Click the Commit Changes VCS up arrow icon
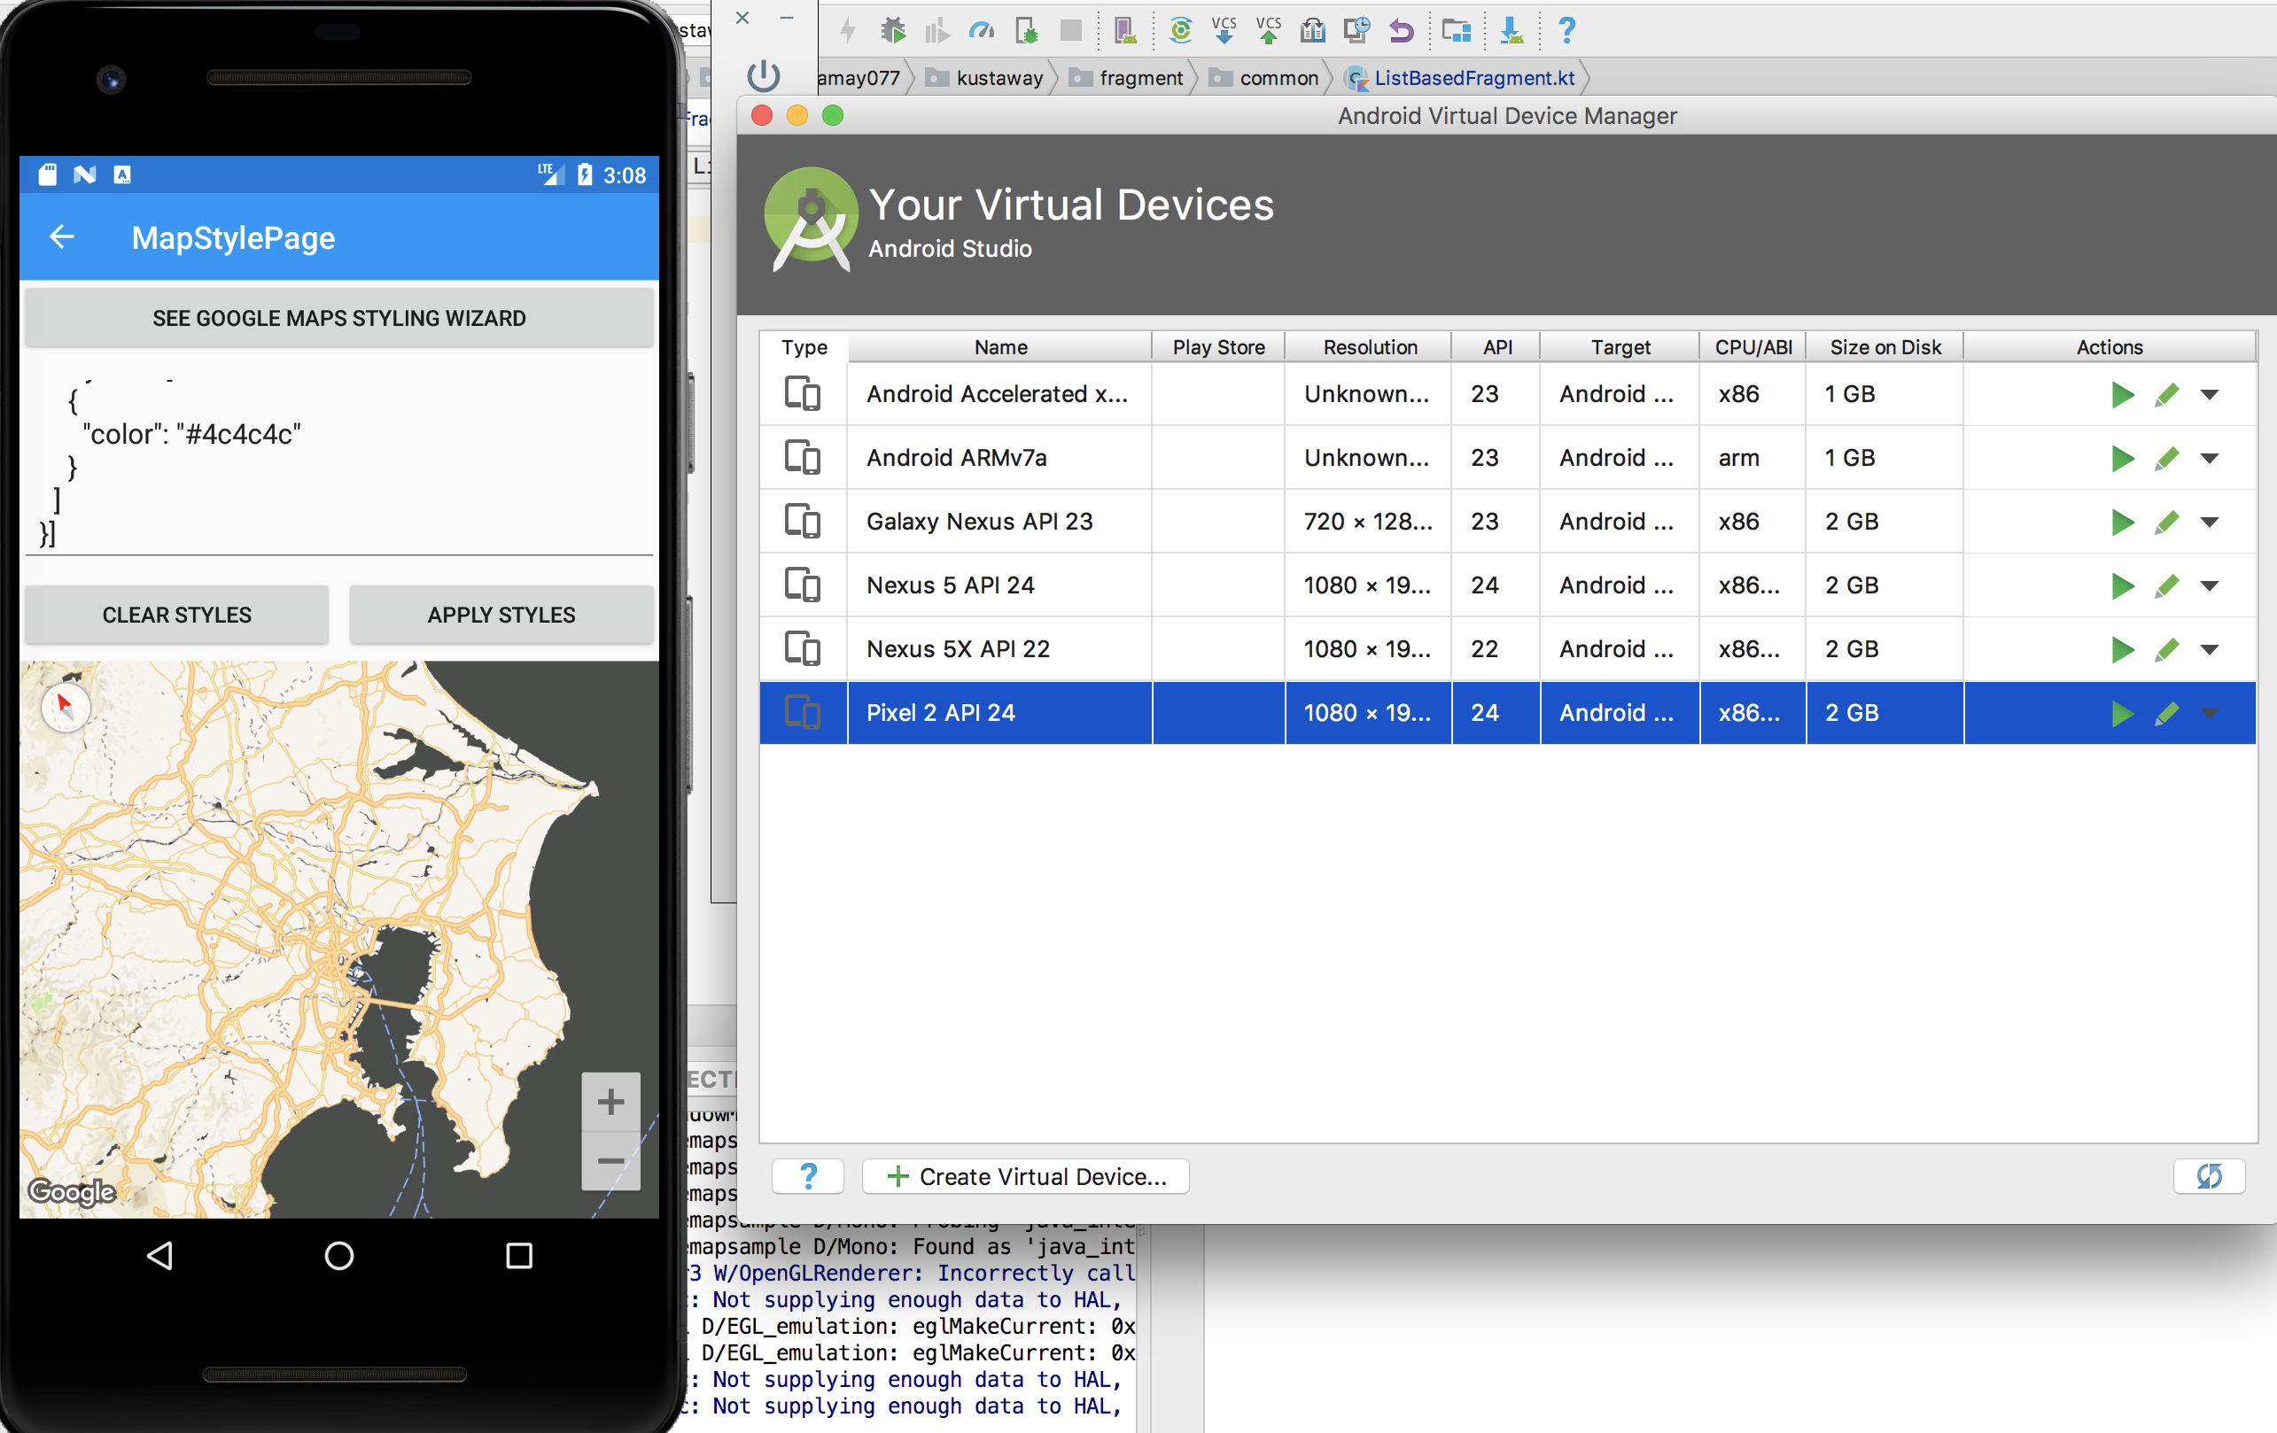 coord(1270,30)
